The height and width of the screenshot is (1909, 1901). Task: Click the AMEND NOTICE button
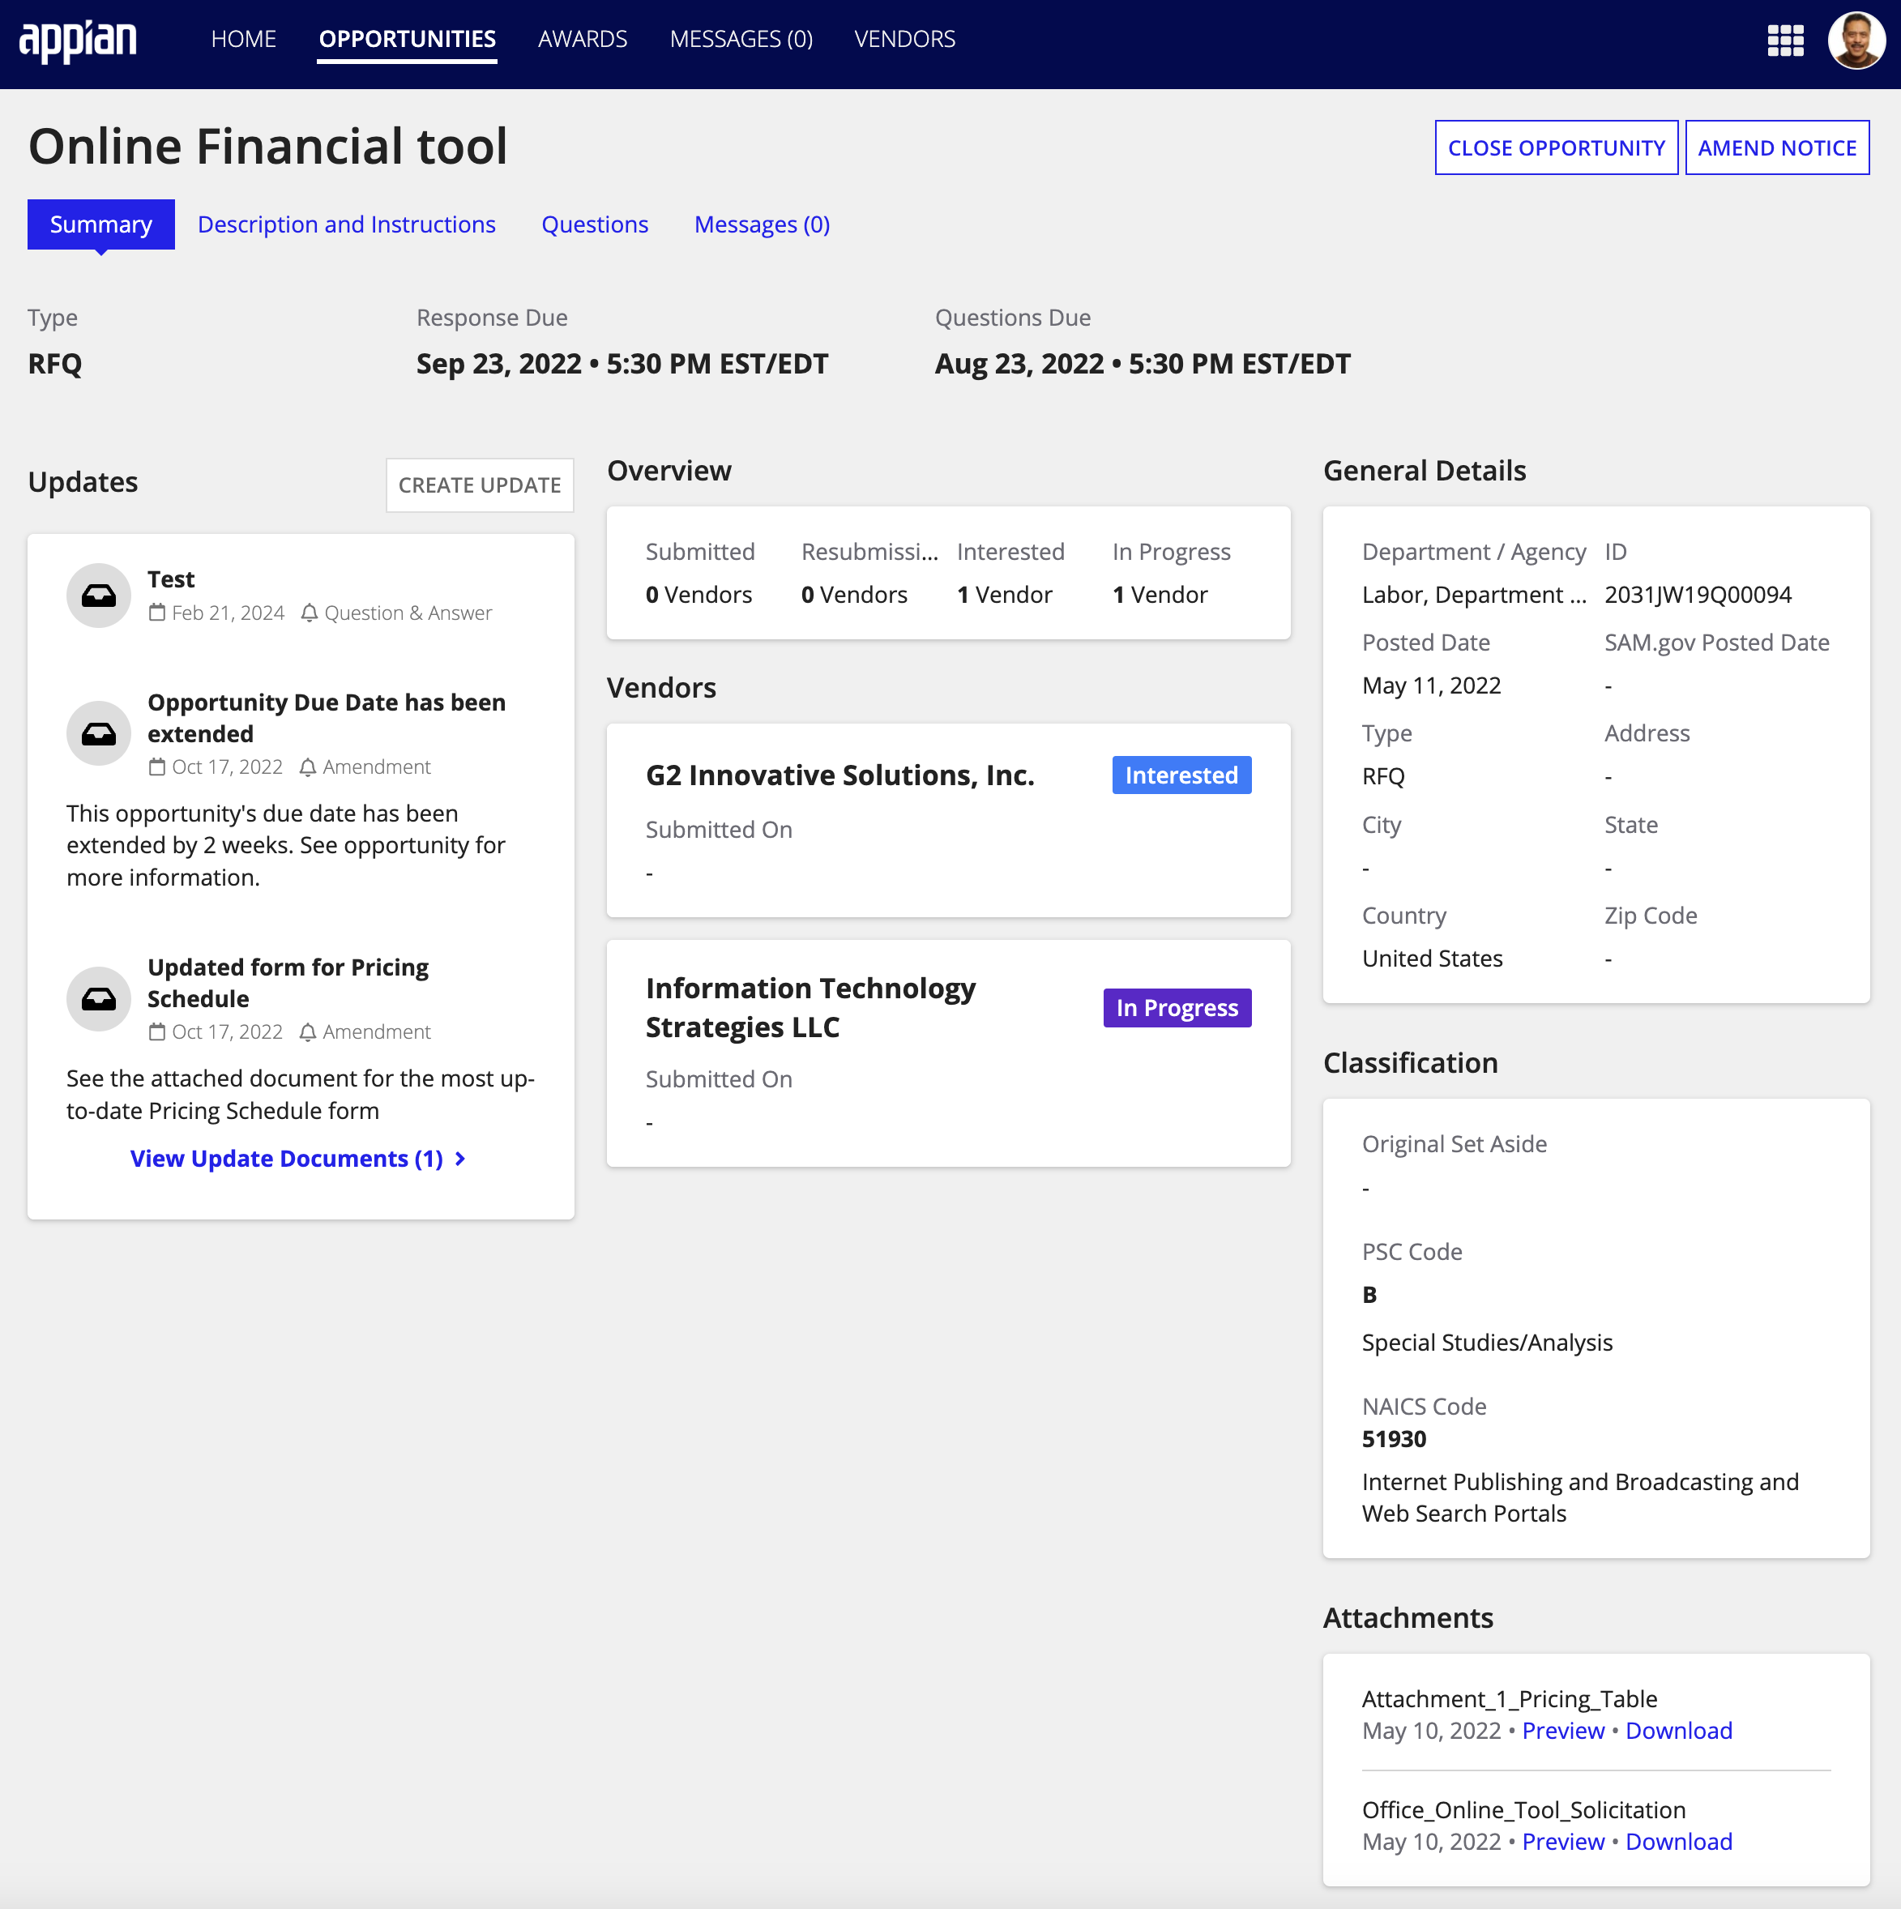1776,148
